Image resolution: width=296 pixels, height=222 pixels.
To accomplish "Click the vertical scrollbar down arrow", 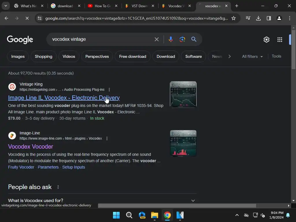I will 293,201.
